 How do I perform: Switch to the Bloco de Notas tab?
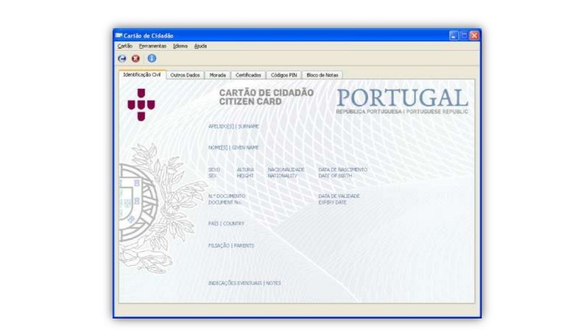click(322, 75)
